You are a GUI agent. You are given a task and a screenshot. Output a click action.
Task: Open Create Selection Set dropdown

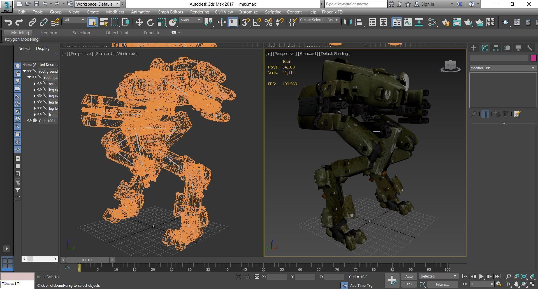click(x=319, y=20)
